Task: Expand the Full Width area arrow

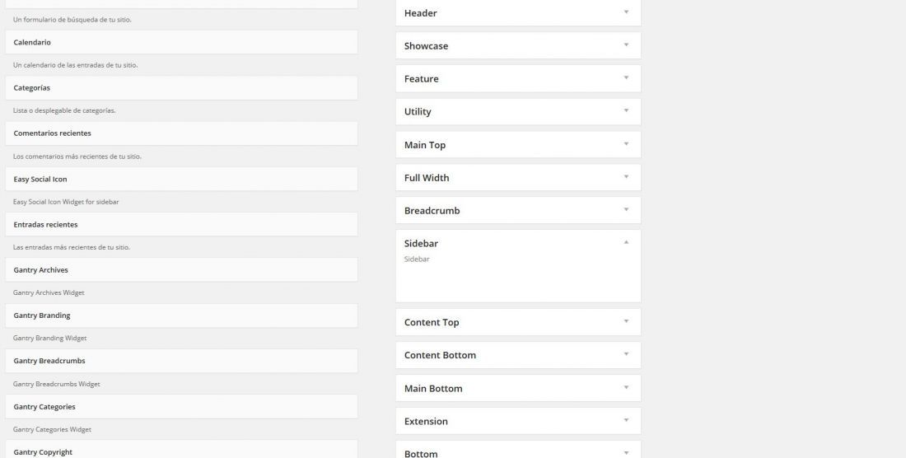Action: point(626,177)
